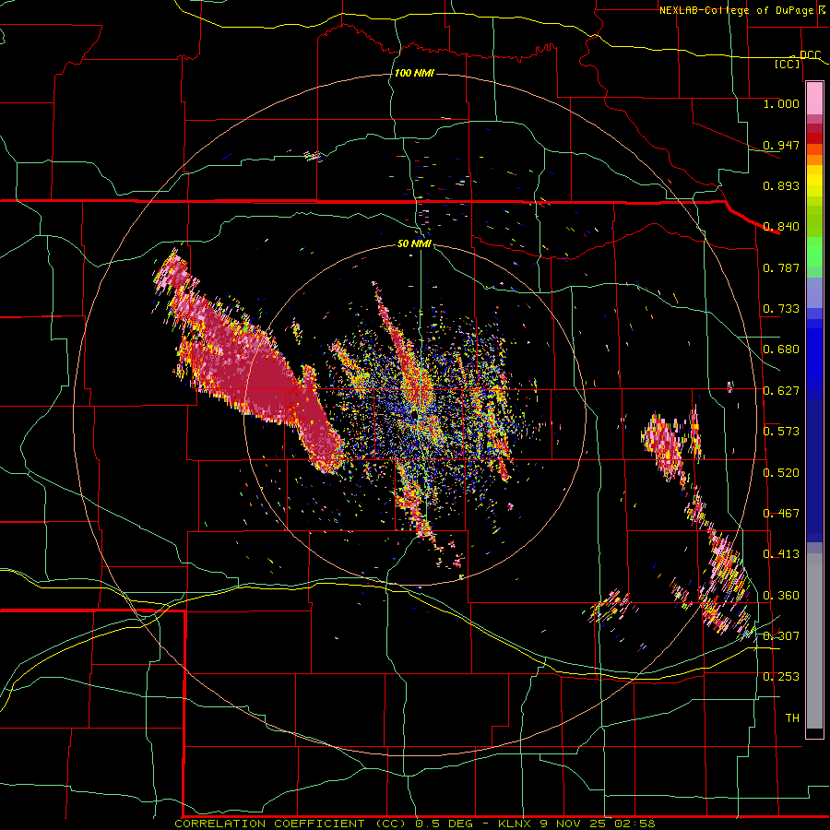Click the 0.307 value on the color scale
Viewport: 830px width, 830px height.
(781, 636)
